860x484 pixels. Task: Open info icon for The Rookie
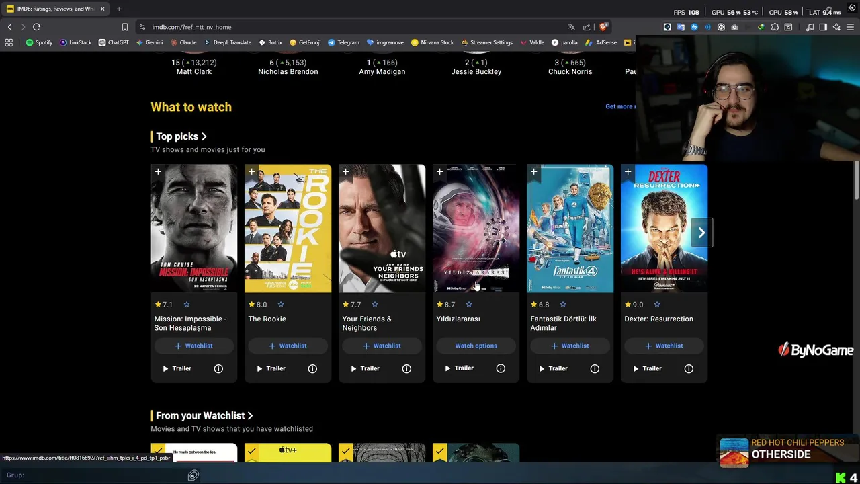pyautogui.click(x=312, y=368)
